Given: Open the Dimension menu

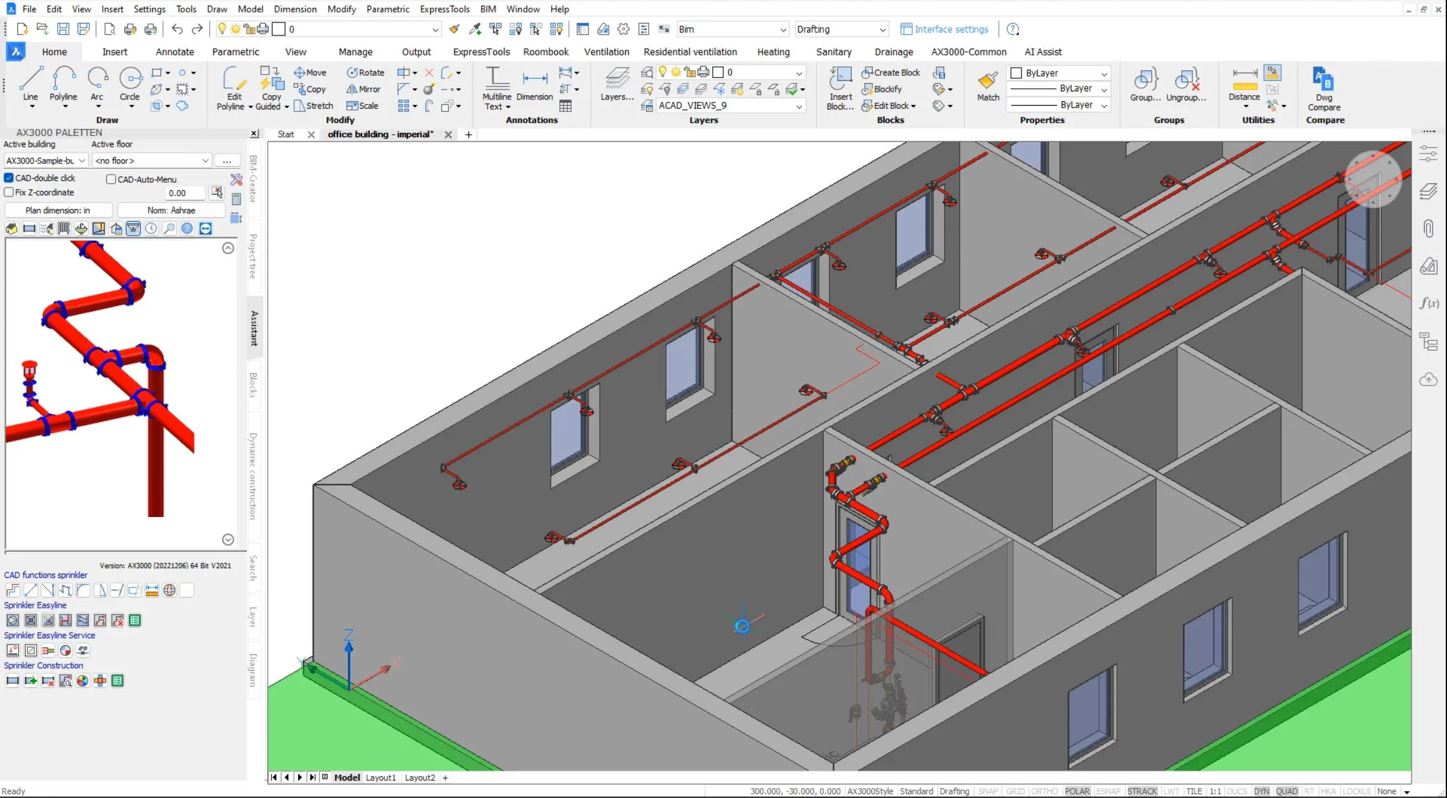Looking at the screenshot, I should (295, 9).
